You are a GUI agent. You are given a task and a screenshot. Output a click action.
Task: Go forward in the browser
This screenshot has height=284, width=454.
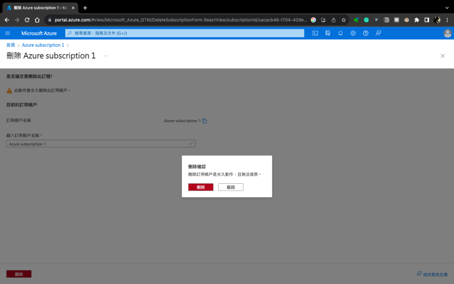click(x=17, y=20)
